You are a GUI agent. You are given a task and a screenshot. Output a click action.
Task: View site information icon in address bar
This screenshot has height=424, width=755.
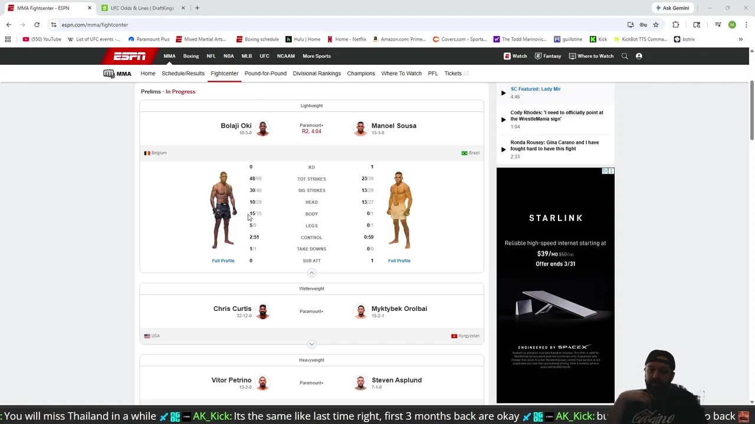point(54,25)
